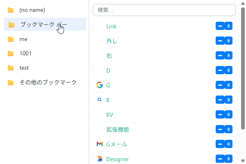The image size is (246, 164).
Task: Open the 拡張機能 bookmark link
Action: pos(118,130)
